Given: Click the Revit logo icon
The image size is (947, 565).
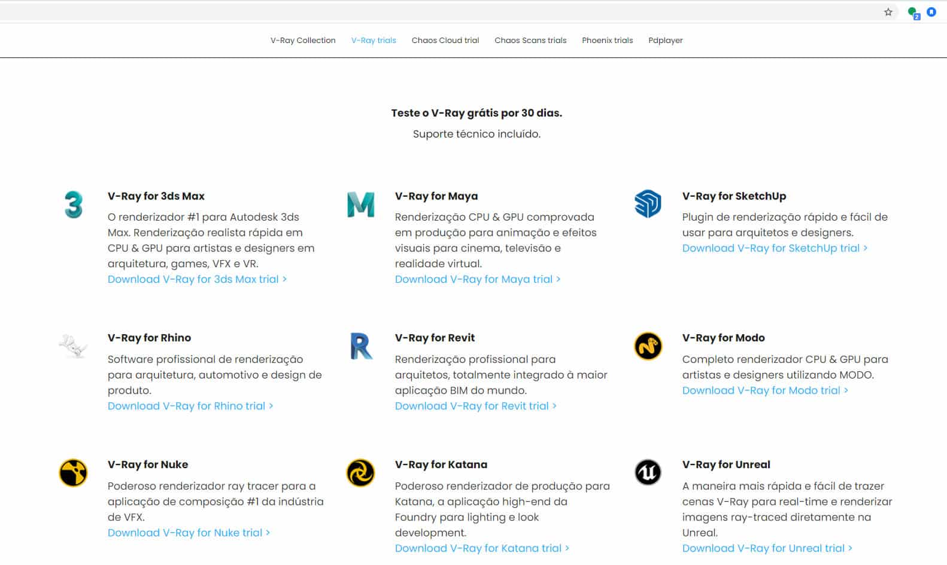Looking at the screenshot, I should coord(360,346).
